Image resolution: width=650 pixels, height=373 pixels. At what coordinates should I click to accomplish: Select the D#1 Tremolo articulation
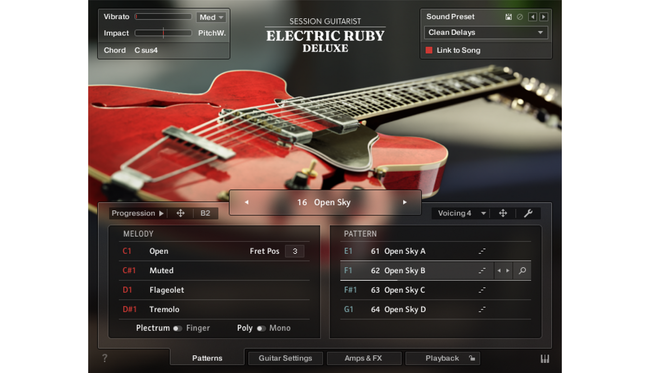coord(214,309)
